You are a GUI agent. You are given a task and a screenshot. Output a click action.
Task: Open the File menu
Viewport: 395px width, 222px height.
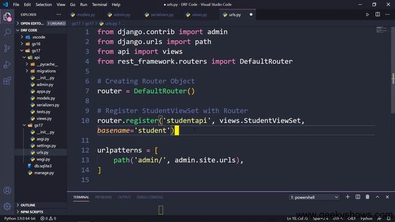coord(16,4)
